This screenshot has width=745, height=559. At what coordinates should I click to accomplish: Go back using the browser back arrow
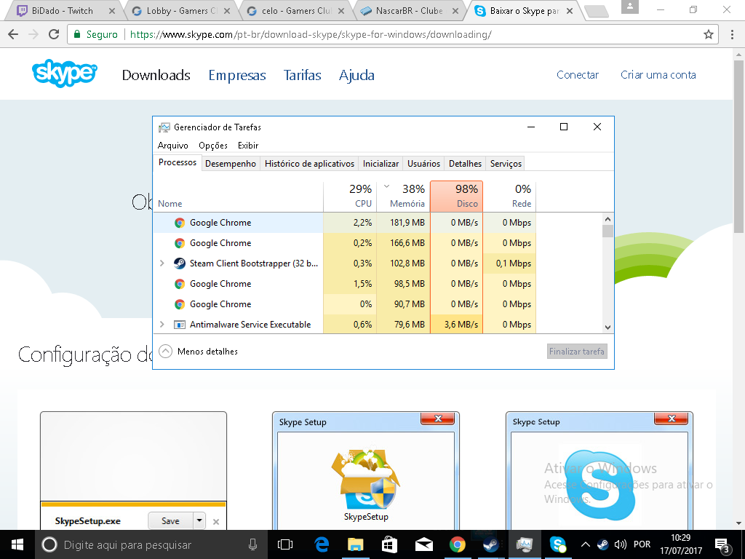point(13,34)
